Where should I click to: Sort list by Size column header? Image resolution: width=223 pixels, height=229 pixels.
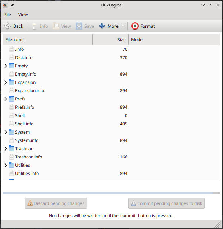110,40
